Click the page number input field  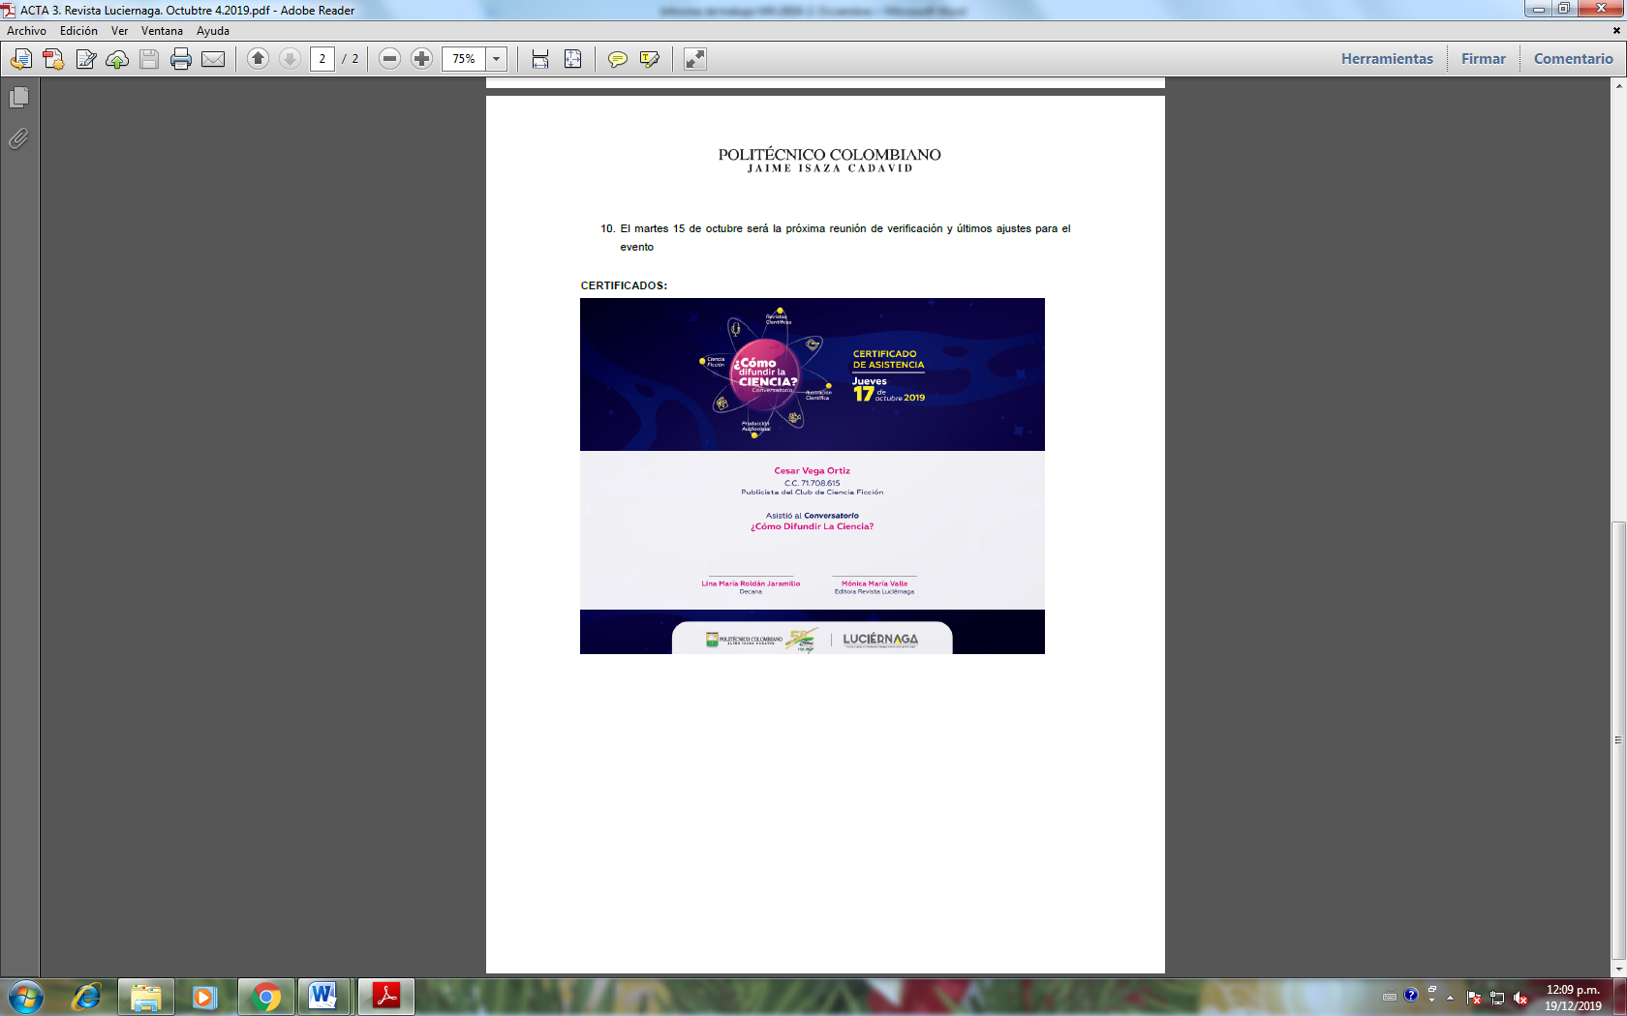[322, 59]
